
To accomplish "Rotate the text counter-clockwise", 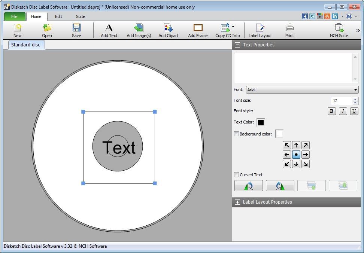I will point(248,185).
